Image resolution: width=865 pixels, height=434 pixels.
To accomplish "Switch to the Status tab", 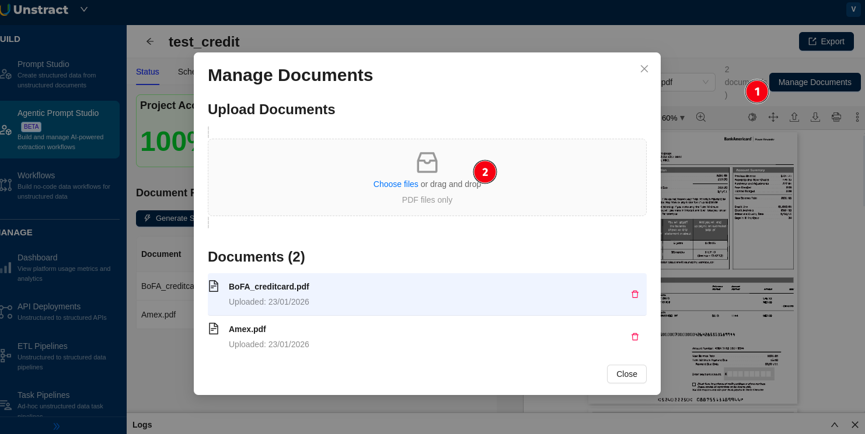I will (148, 72).
